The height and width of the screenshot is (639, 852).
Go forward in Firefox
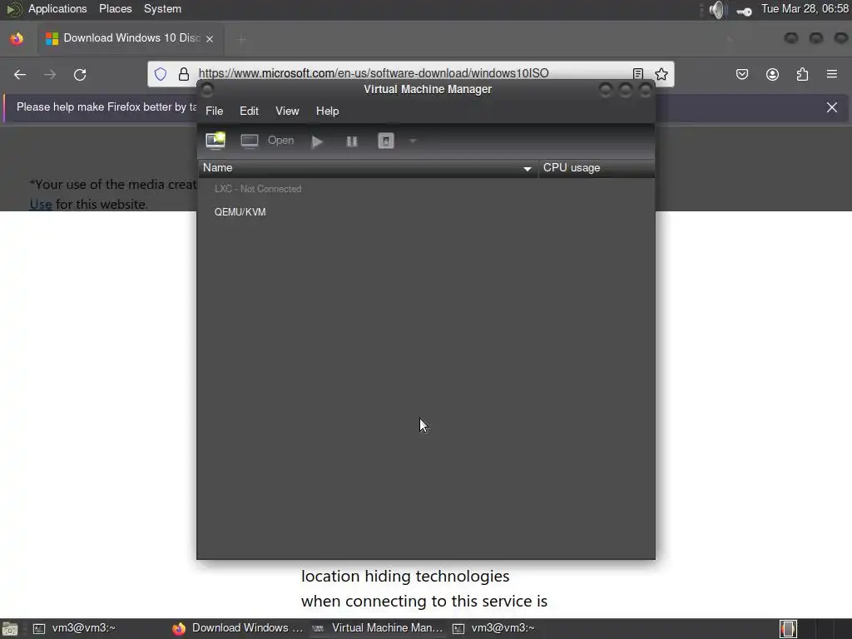tap(50, 74)
